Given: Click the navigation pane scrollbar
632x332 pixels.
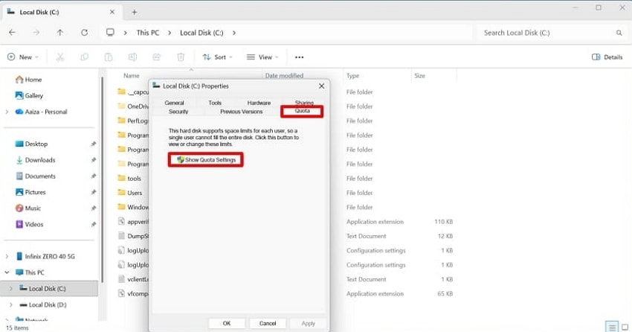Looking at the screenshot, I should tap(102, 179).
